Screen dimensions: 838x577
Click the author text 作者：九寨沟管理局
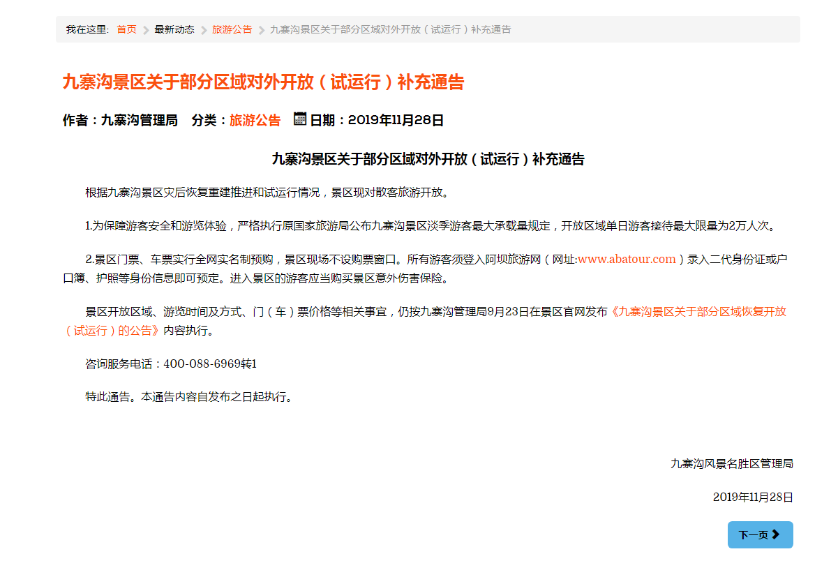120,120
